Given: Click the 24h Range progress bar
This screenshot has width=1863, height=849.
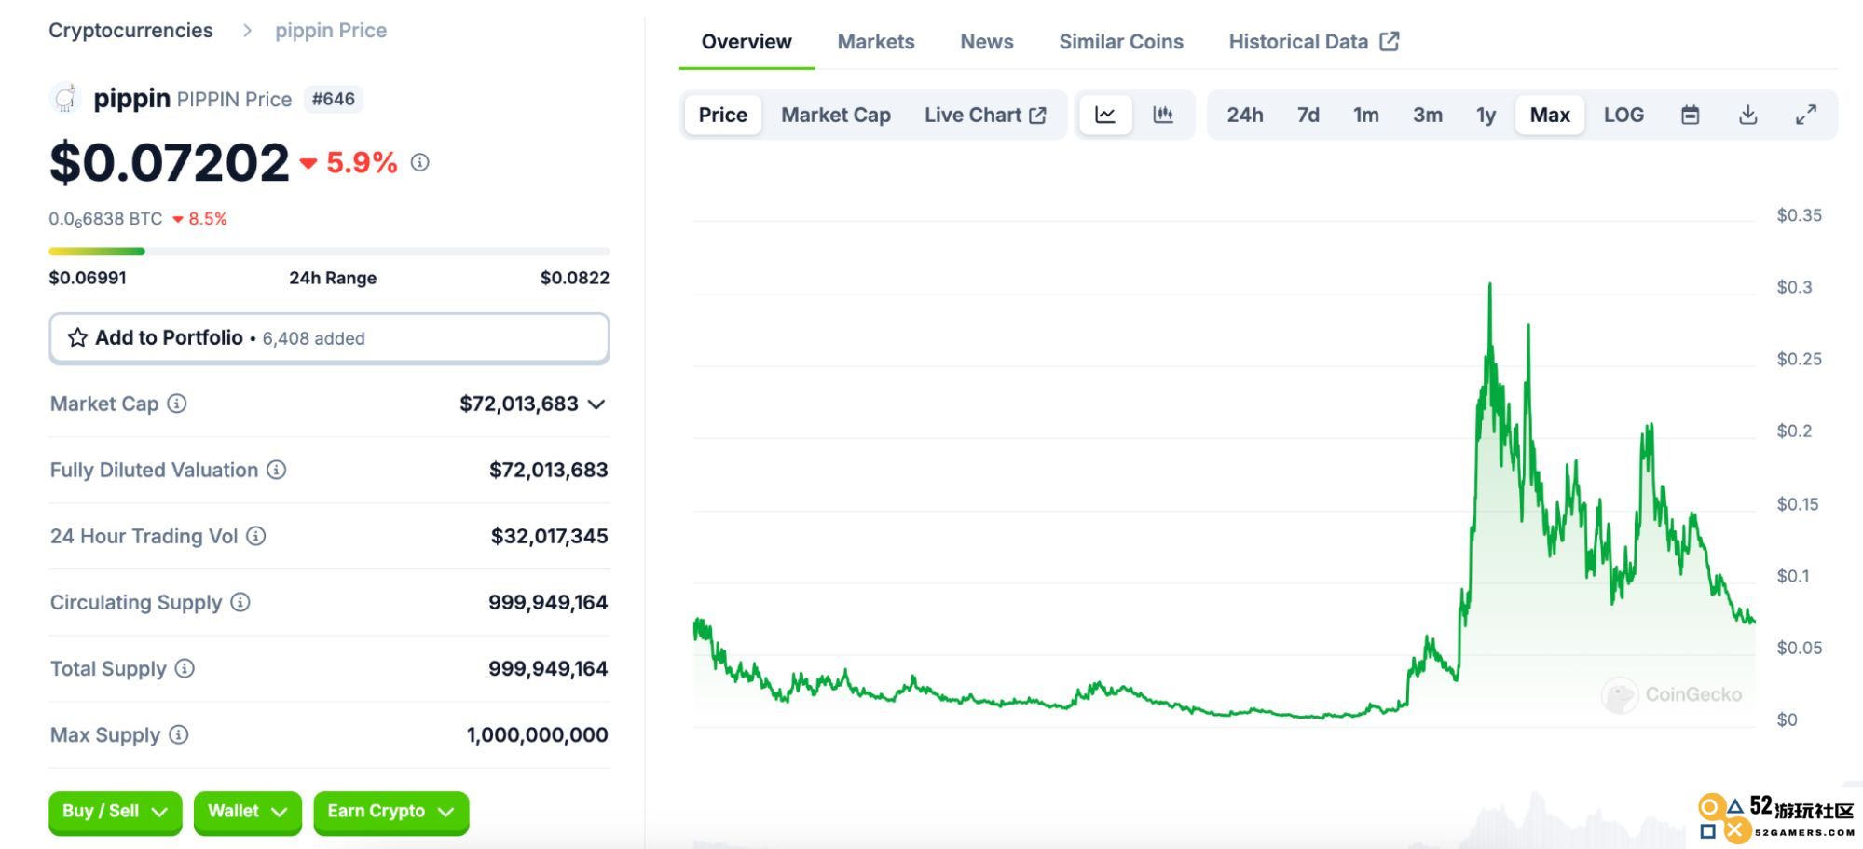Looking at the screenshot, I should 329,251.
